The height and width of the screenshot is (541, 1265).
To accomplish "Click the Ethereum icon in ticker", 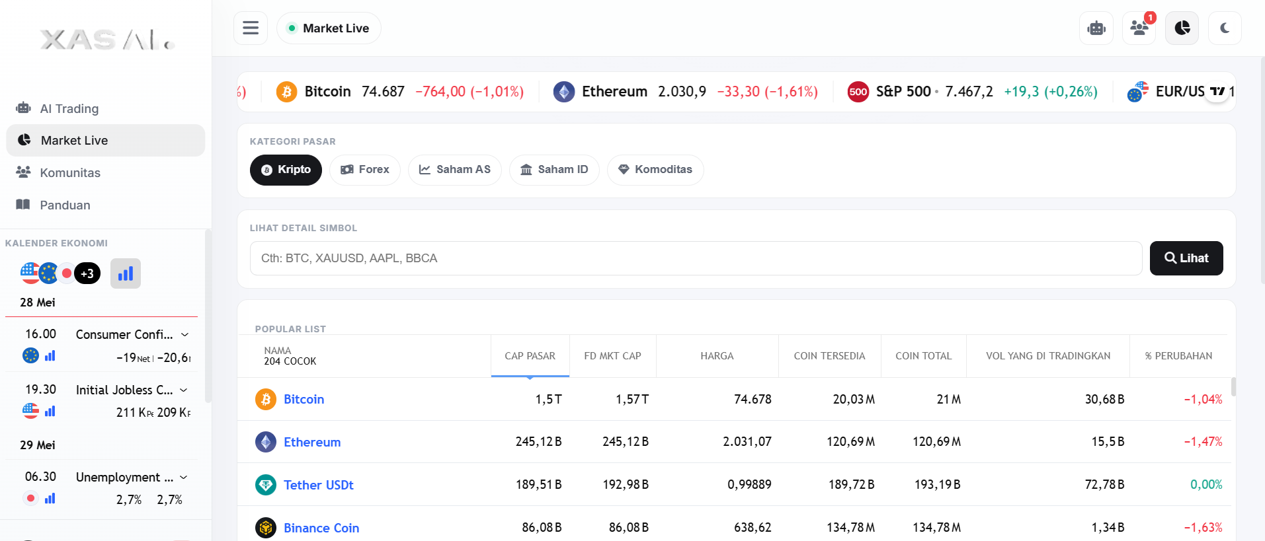I will pyautogui.click(x=564, y=91).
